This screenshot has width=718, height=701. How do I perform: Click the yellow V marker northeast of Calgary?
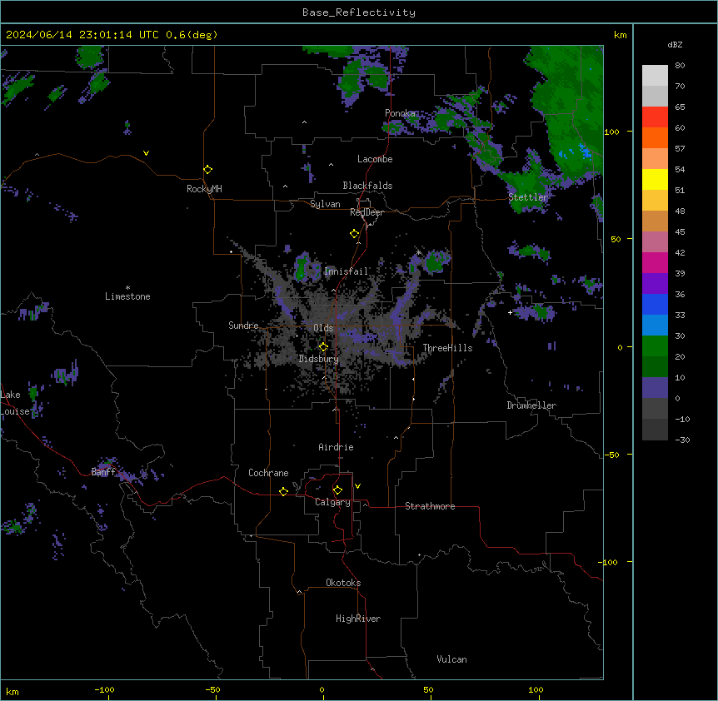[x=357, y=486]
